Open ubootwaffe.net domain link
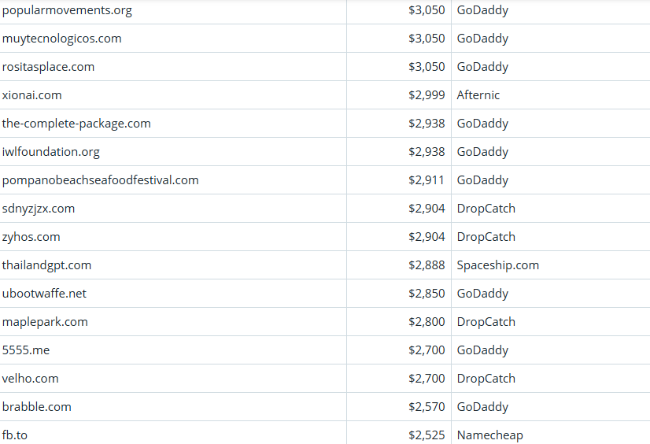The height and width of the screenshot is (444, 650). click(x=44, y=294)
